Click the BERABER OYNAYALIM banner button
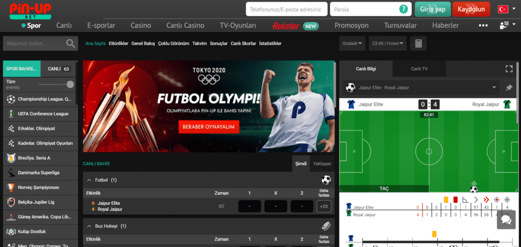 (x=208, y=127)
